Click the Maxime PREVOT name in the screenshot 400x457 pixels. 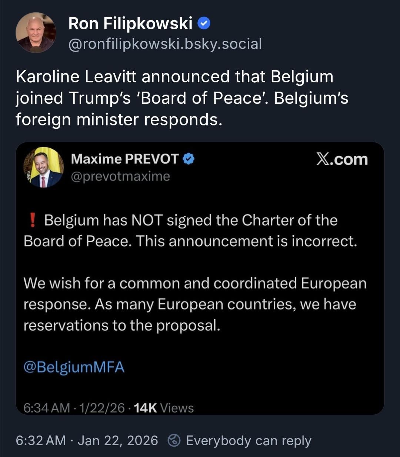pyautogui.click(x=124, y=159)
